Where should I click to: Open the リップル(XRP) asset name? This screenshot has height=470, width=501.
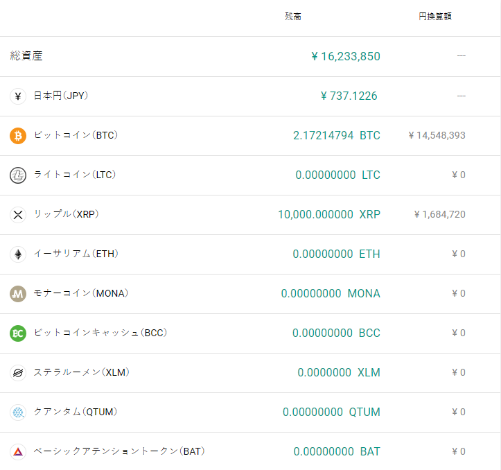tap(67, 214)
